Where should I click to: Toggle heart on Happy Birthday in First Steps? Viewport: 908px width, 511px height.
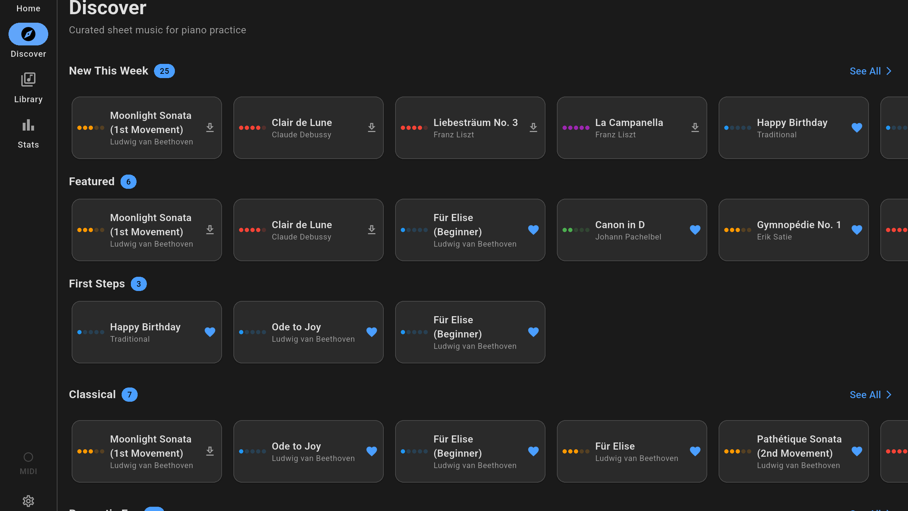[210, 332]
